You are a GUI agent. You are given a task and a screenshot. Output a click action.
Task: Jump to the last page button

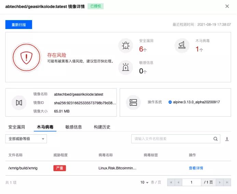(x=227, y=182)
